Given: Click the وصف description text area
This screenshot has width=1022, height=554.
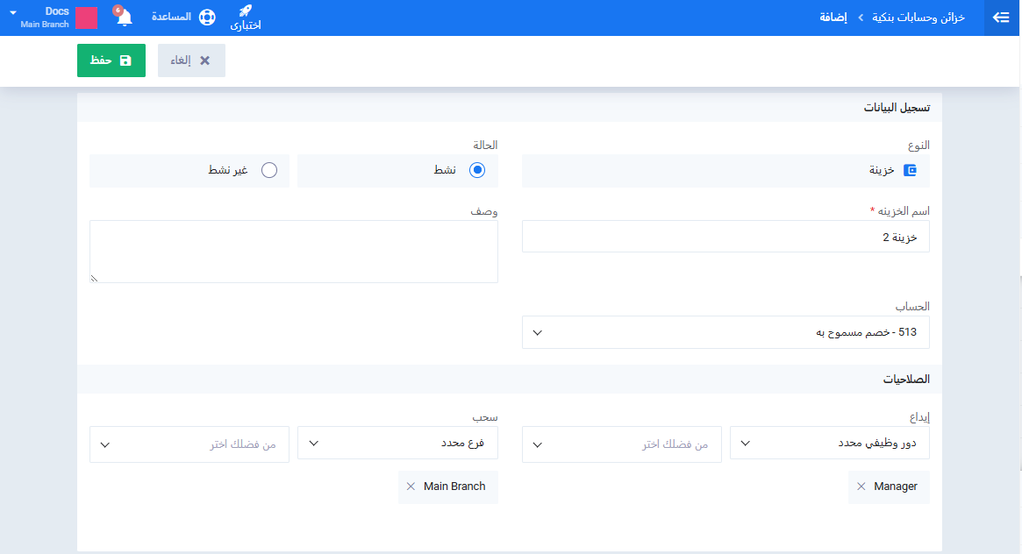Looking at the screenshot, I should pos(294,252).
